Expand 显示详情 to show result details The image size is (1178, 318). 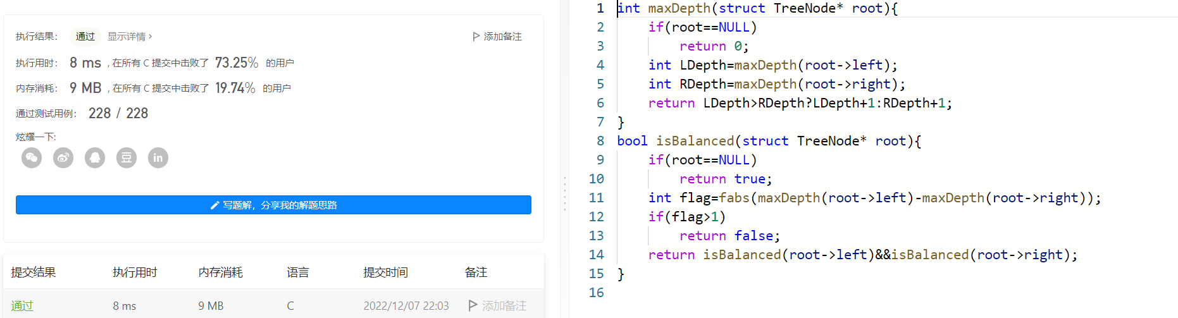click(x=130, y=37)
